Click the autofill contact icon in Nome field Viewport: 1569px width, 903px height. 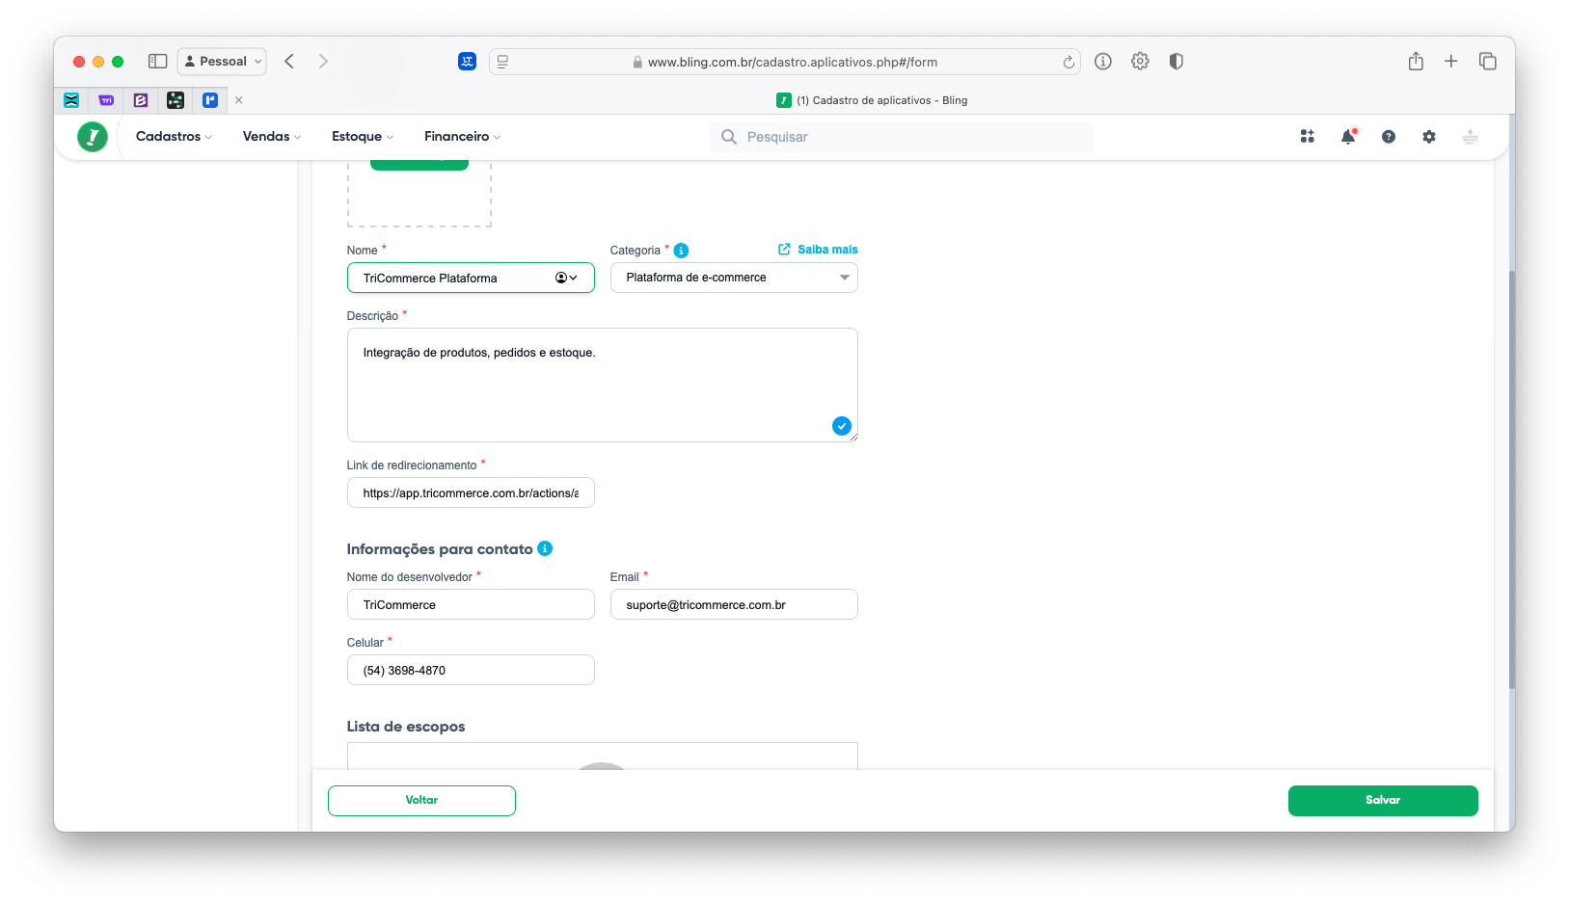pyautogui.click(x=566, y=278)
